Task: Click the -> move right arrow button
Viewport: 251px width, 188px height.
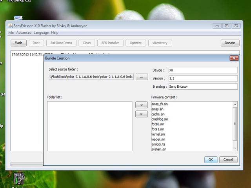Action: (142, 105)
